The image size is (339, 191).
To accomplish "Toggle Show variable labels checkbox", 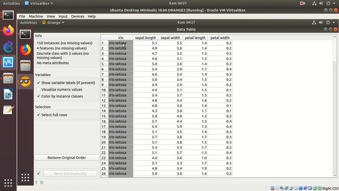I will [x=39, y=83].
